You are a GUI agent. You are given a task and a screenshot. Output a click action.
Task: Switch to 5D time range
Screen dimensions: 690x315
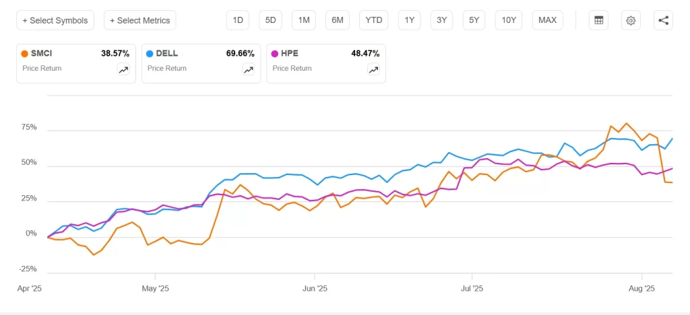(270, 20)
